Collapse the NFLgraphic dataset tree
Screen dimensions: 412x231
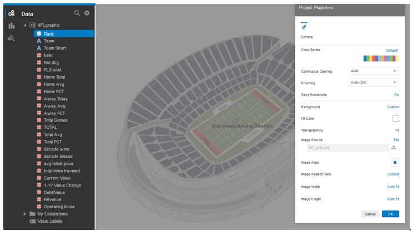click(x=24, y=26)
